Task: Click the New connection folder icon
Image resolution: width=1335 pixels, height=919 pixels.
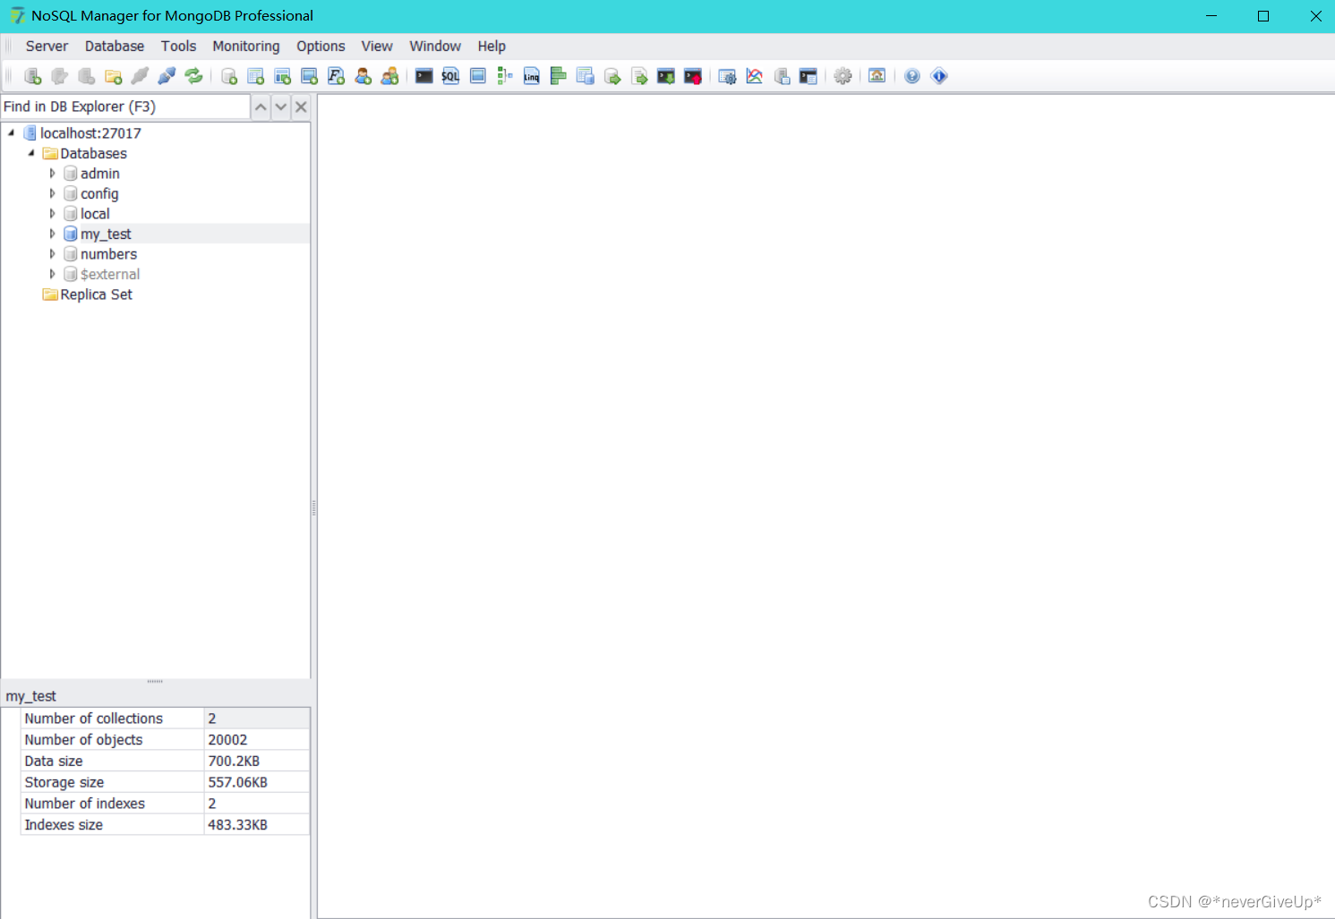Action: pyautogui.click(x=114, y=76)
